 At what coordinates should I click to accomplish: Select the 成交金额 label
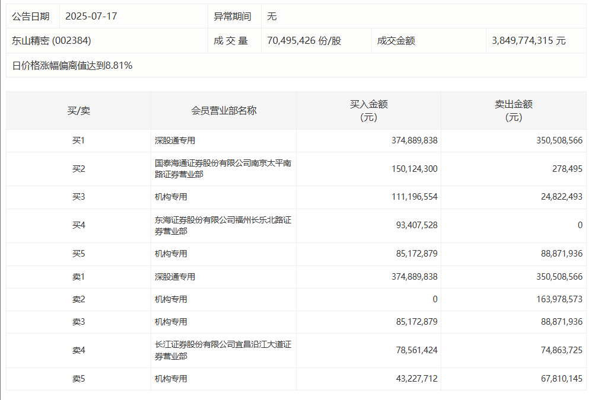(396, 40)
